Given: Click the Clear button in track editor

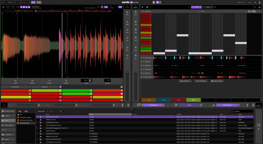Looking at the screenshot, I should point(253,11).
